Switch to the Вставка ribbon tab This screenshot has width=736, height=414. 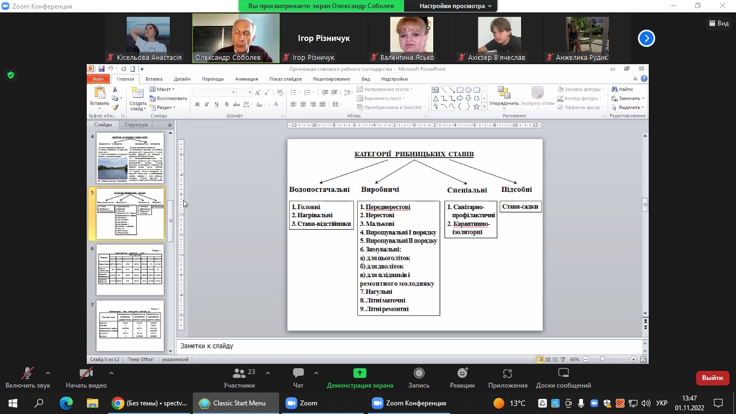[154, 79]
